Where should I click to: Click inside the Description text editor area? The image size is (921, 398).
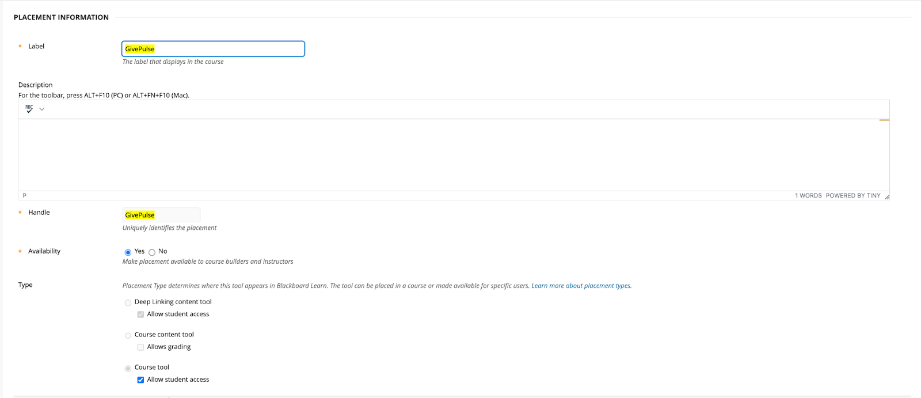(454, 155)
